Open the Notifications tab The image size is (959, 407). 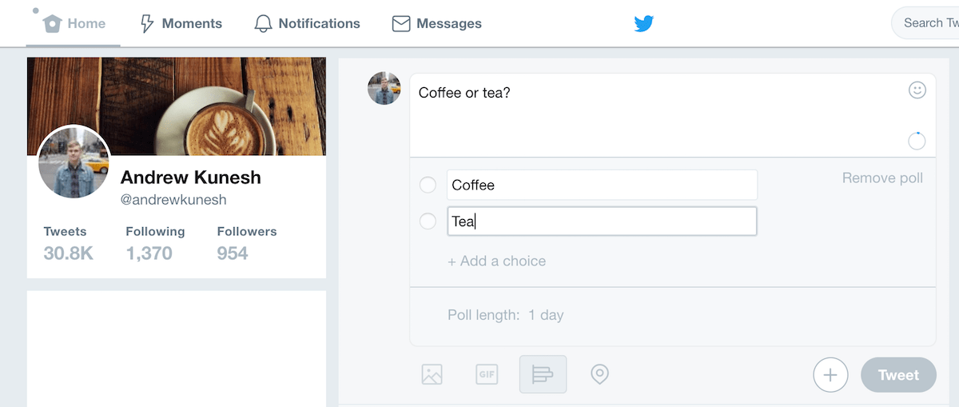click(308, 24)
